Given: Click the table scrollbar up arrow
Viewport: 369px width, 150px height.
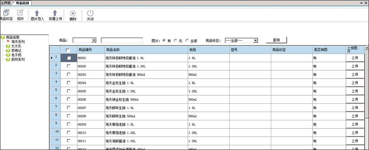Looking at the screenshot, I should click(x=367, y=48).
